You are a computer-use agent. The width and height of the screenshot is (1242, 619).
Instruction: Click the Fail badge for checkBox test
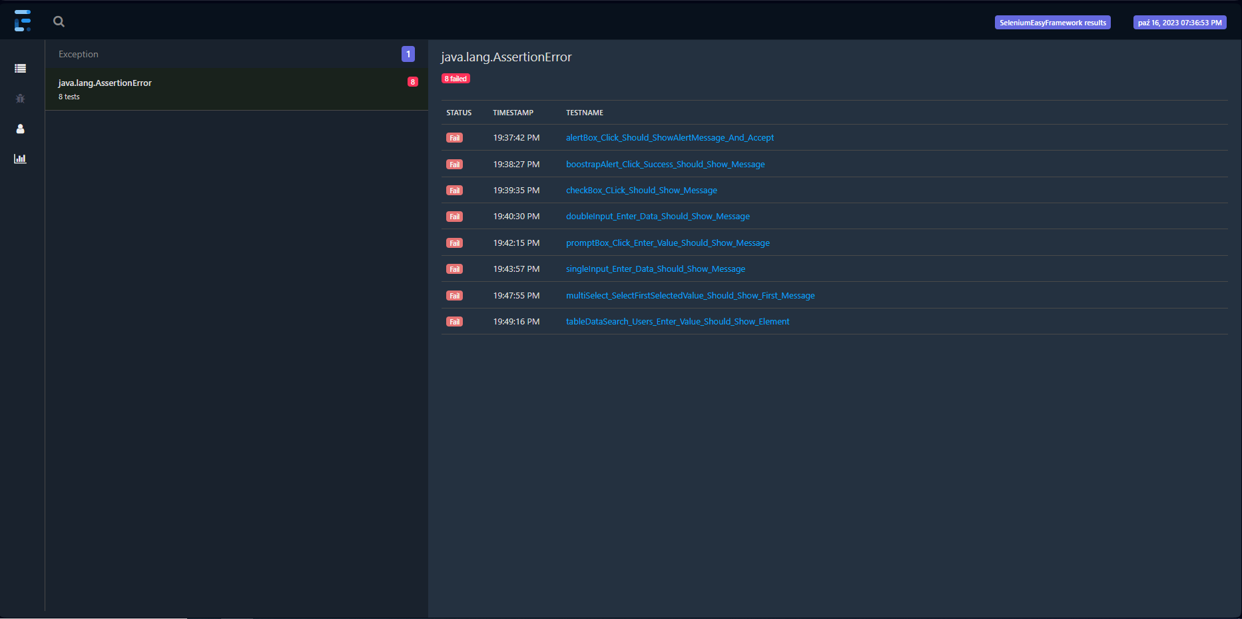coord(455,191)
